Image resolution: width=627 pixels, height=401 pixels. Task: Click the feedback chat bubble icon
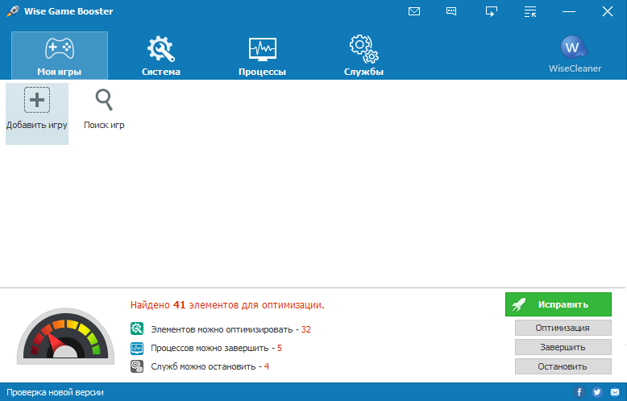(452, 11)
